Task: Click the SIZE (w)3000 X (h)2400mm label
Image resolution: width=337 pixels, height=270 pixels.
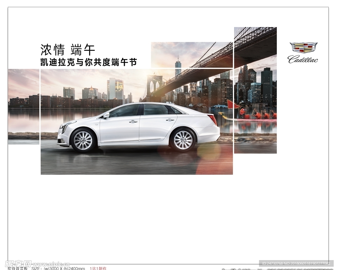Action: (58, 268)
